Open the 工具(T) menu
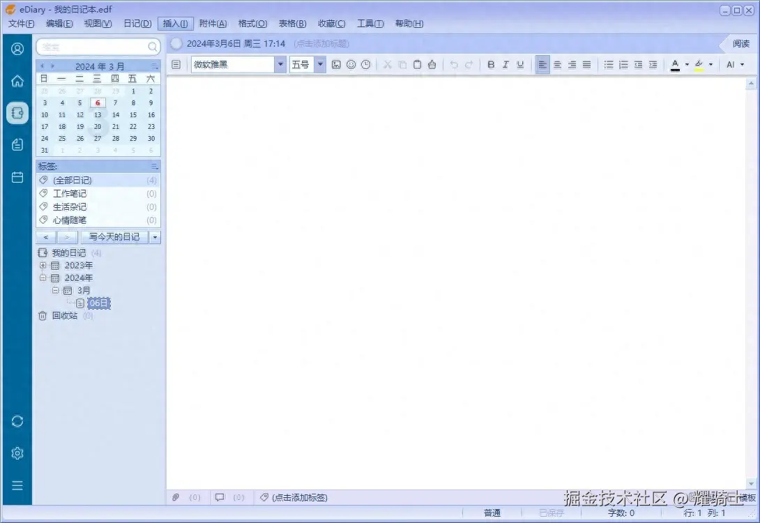760x523 pixels. coord(370,23)
